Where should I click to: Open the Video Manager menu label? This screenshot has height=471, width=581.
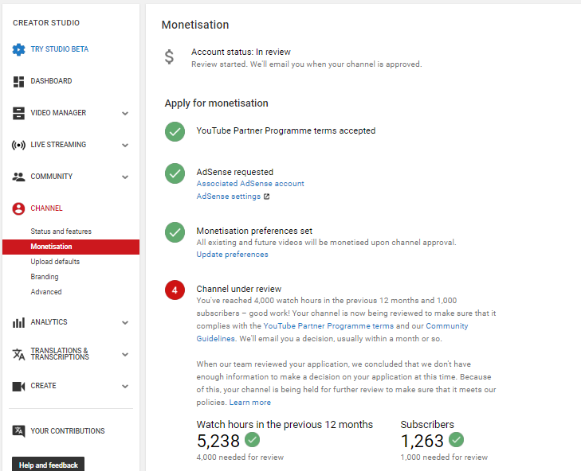pos(58,113)
